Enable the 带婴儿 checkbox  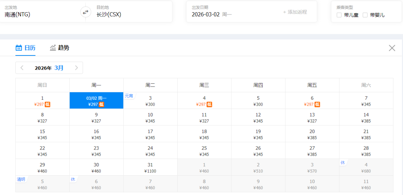coord(365,15)
